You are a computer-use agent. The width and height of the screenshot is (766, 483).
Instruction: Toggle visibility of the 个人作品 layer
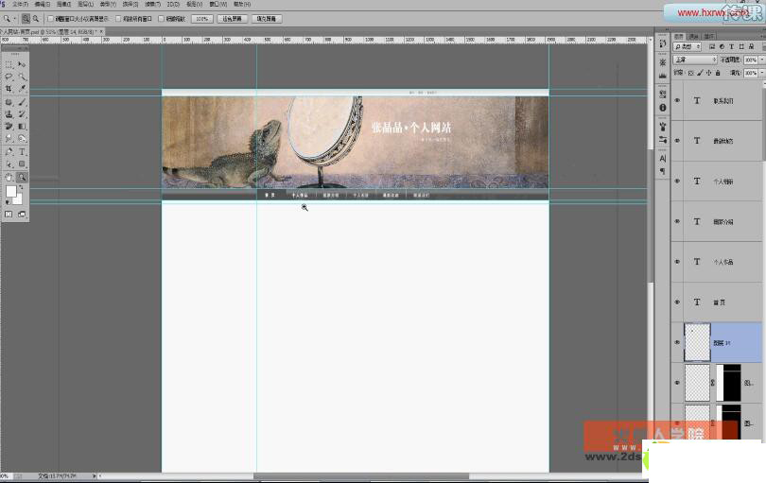pos(677,262)
